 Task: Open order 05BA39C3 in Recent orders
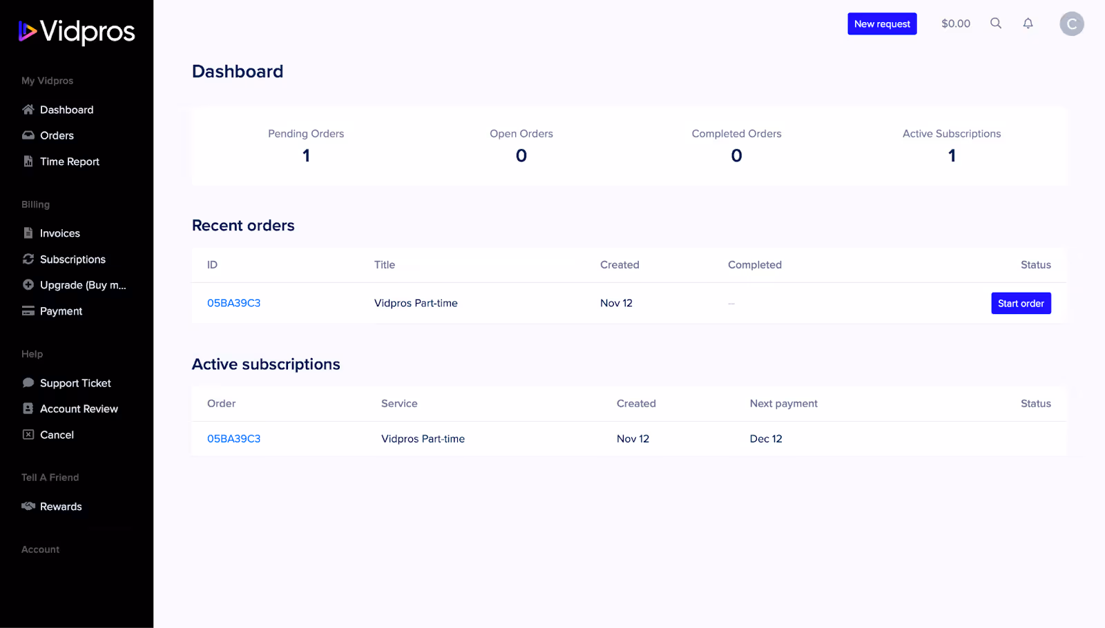point(233,303)
